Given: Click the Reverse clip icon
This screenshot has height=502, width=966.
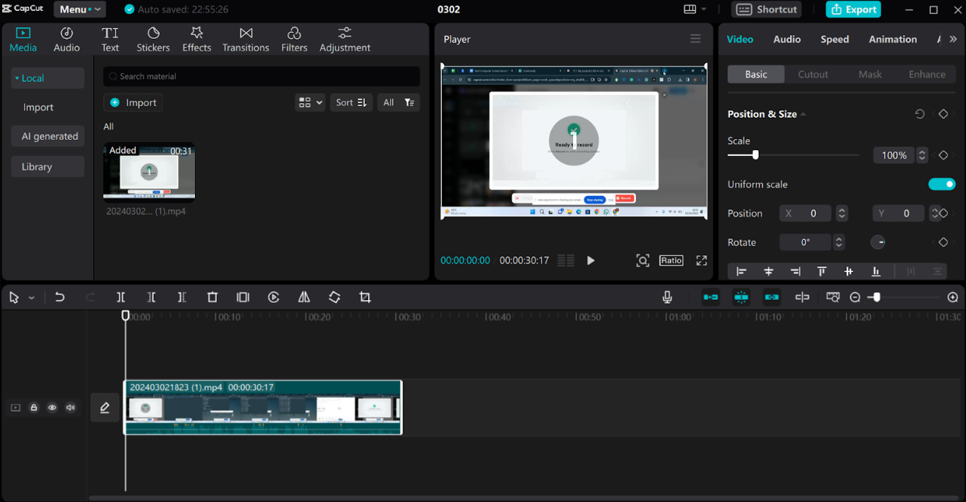Looking at the screenshot, I should 273,297.
